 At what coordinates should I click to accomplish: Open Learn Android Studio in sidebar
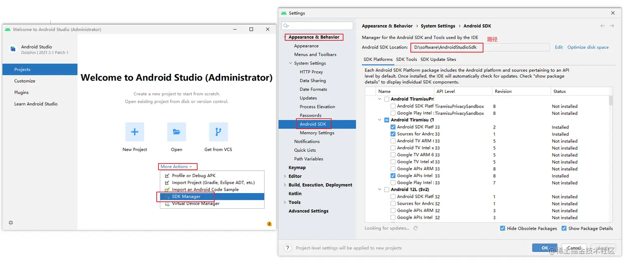click(40, 104)
